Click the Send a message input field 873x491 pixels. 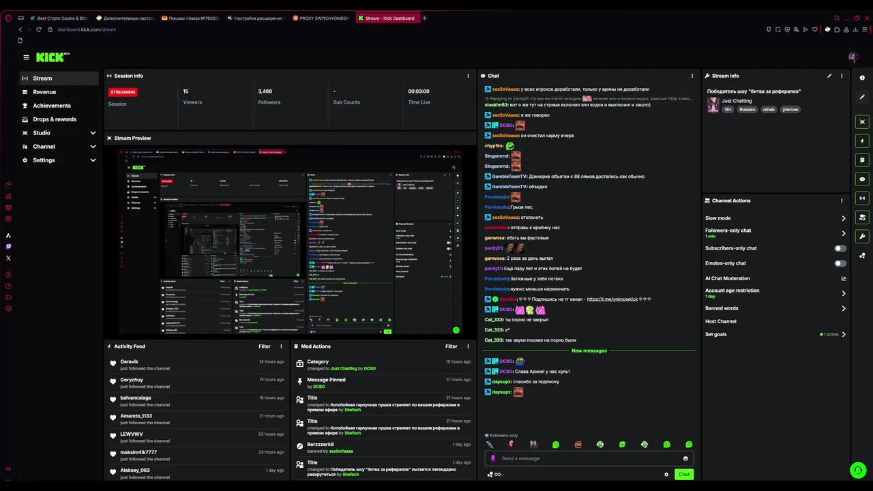coord(590,458)
